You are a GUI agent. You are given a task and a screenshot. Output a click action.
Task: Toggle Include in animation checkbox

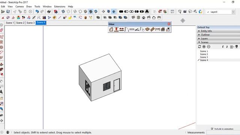point(212,129)
